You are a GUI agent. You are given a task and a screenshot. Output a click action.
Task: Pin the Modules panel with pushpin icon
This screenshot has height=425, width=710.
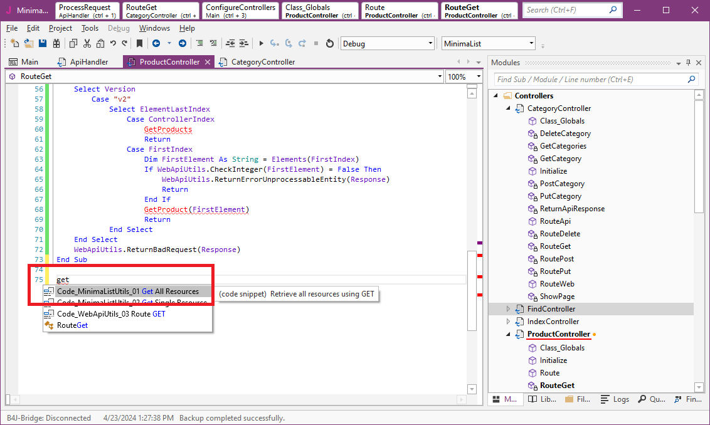click(x=688, y=63)
